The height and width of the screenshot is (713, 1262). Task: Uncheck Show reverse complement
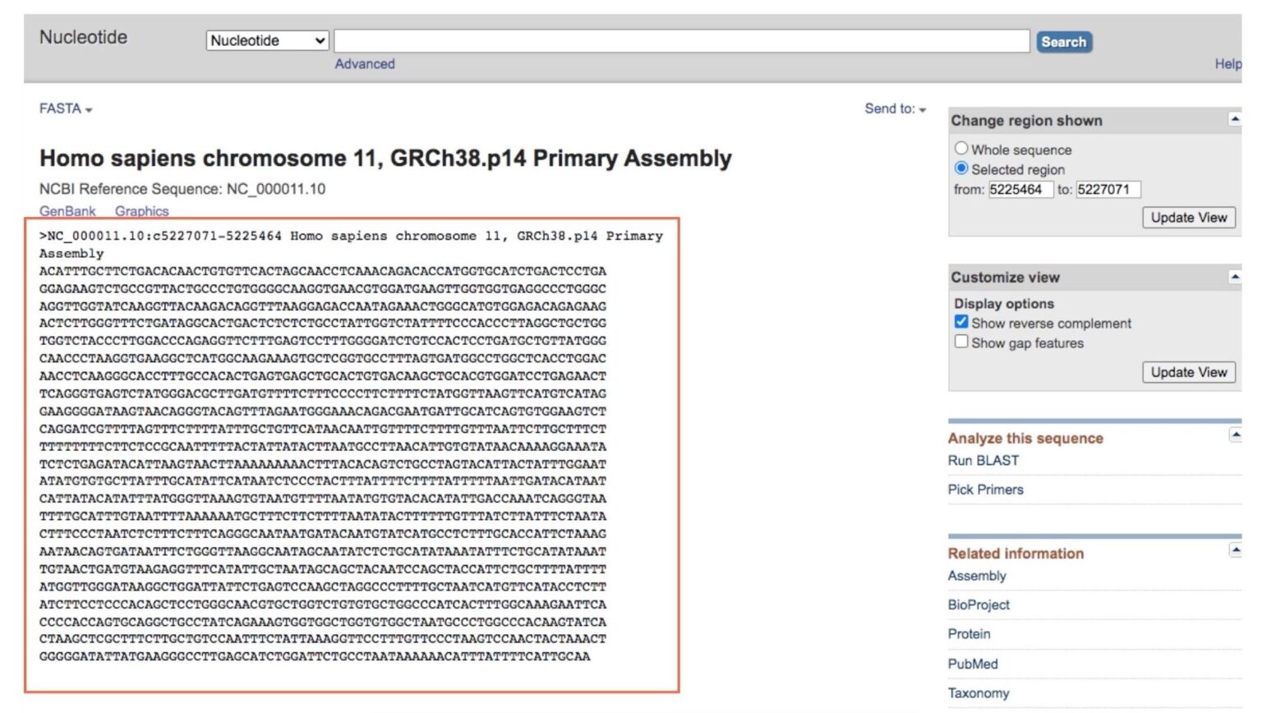tap(961, 323)
